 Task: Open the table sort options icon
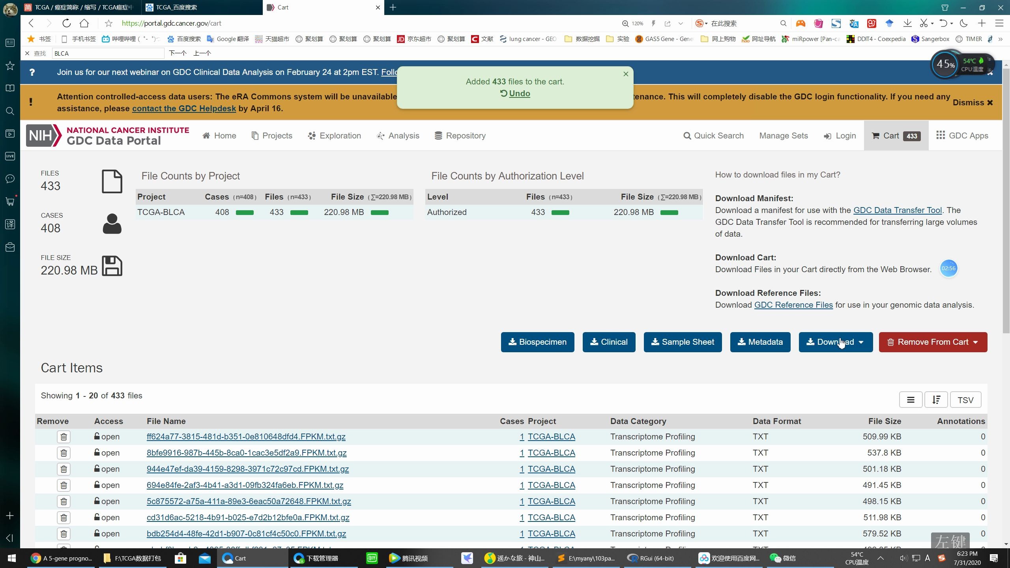pyautogui.click(x=936, y=400)
